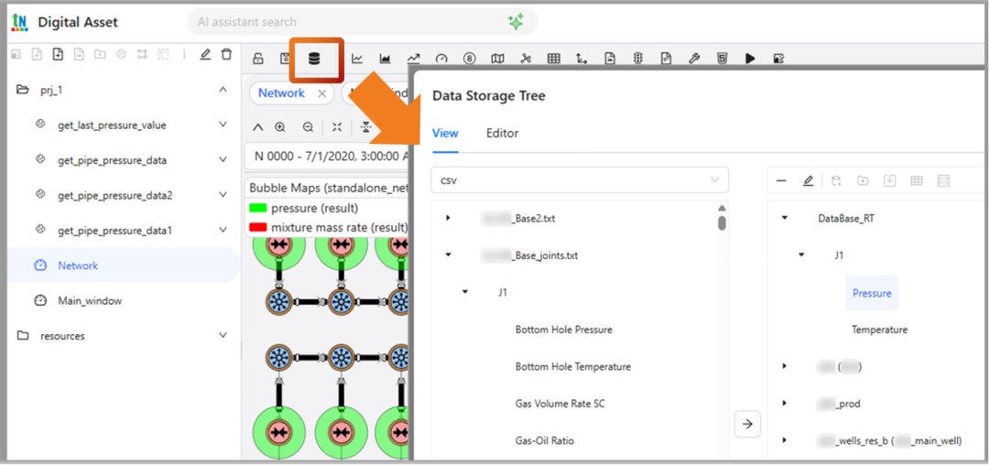
Task: Click the AI assistant search field
Action: pyautogui.click(x=348, y=22)
